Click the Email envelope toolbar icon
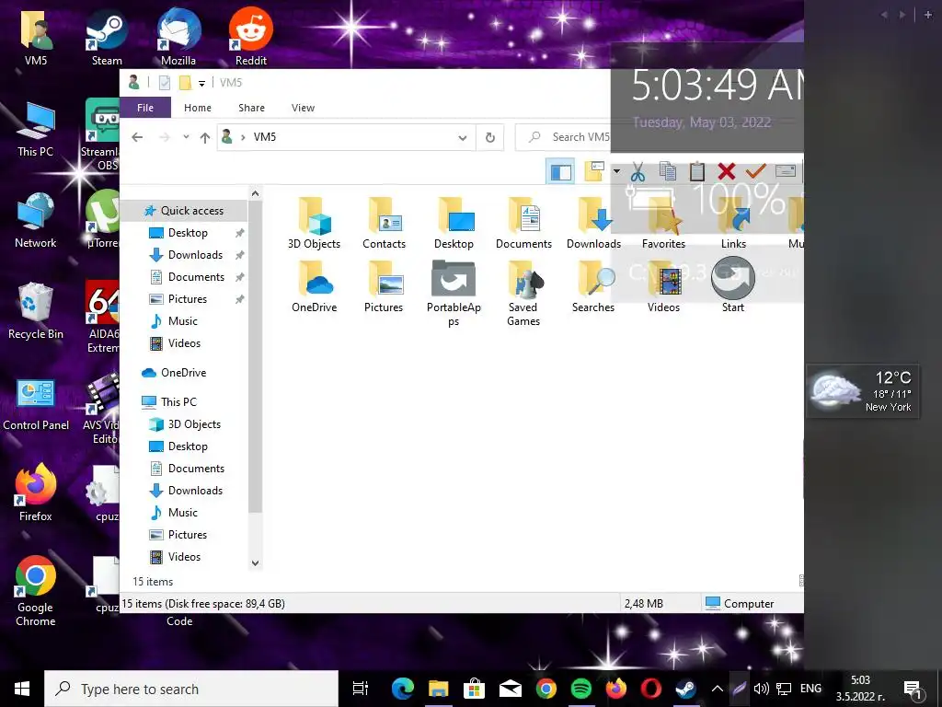 point(786,171)
